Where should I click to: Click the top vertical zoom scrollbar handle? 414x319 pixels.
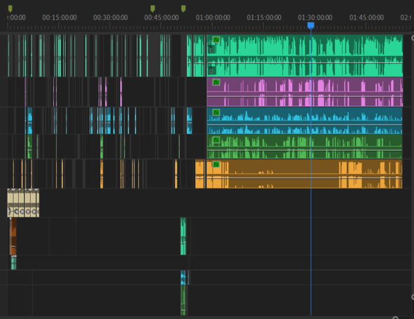click(x=413, y=38)
